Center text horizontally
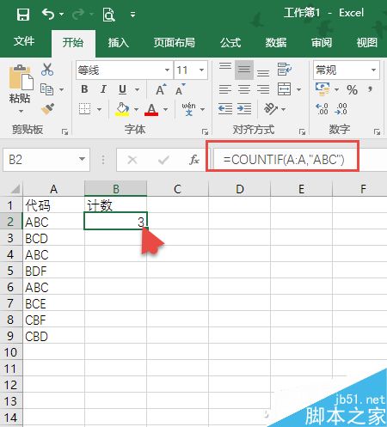The width and height of the screenshot is (387, 427). click(x=244, y=89)
